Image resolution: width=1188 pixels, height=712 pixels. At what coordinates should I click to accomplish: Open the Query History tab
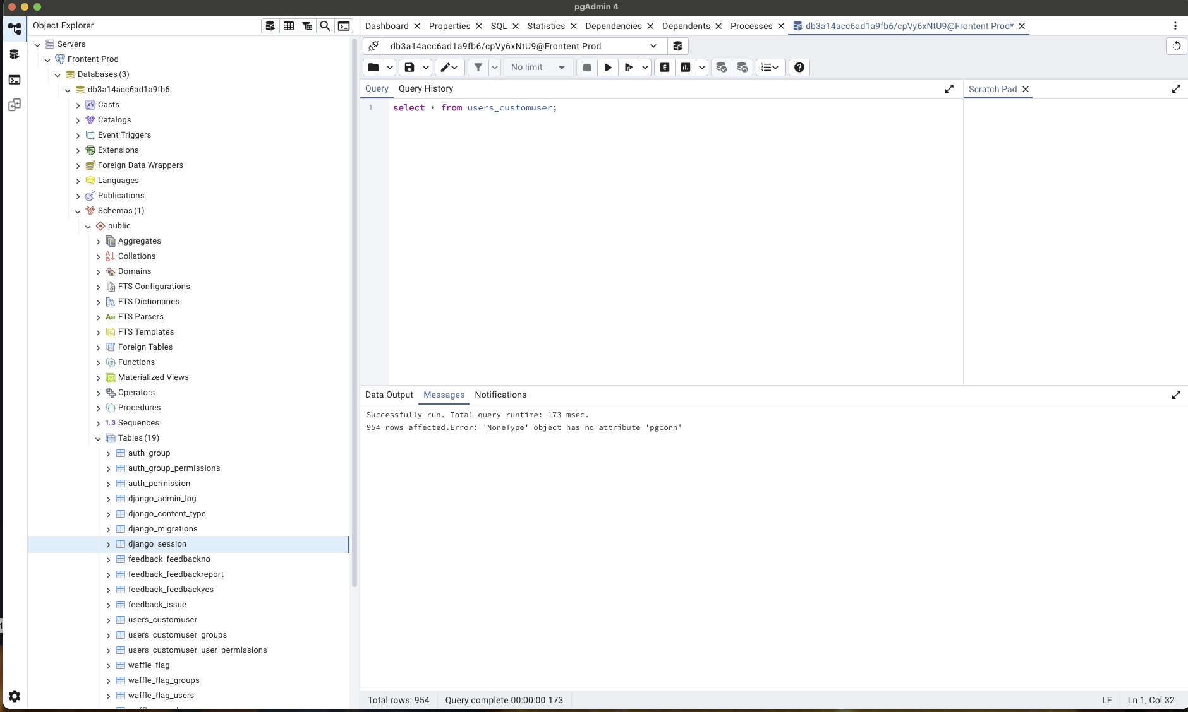[425, 89]
